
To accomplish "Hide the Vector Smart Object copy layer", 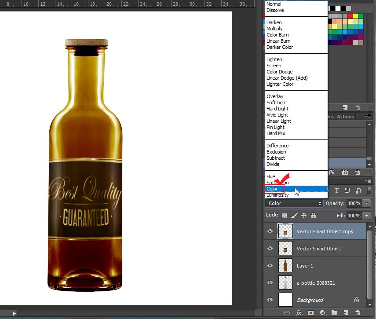I will tap(270, 231).
